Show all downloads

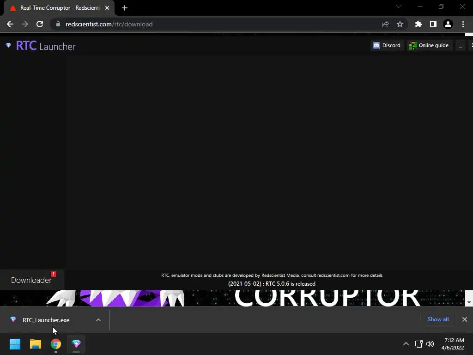click(438, 319)
